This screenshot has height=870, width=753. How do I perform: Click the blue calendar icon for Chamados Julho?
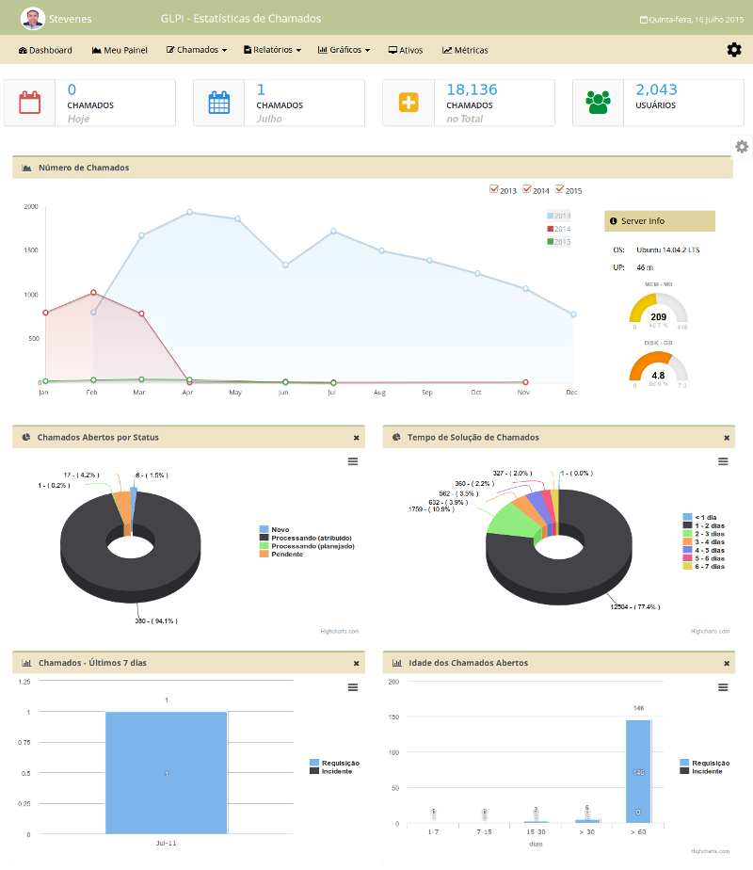pyautogui.click(x=219, y=103)
